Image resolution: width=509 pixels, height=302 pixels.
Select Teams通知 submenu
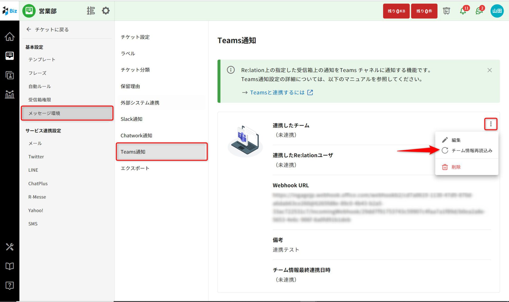click(162, 152)
